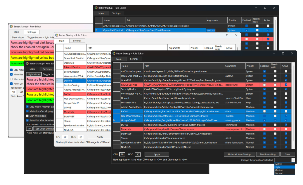Image resolution: width=303 pixels, height=185 pixels.
Task: Open the Change the priority of selected dropdown arrow
Action: [x=293, y=160]
